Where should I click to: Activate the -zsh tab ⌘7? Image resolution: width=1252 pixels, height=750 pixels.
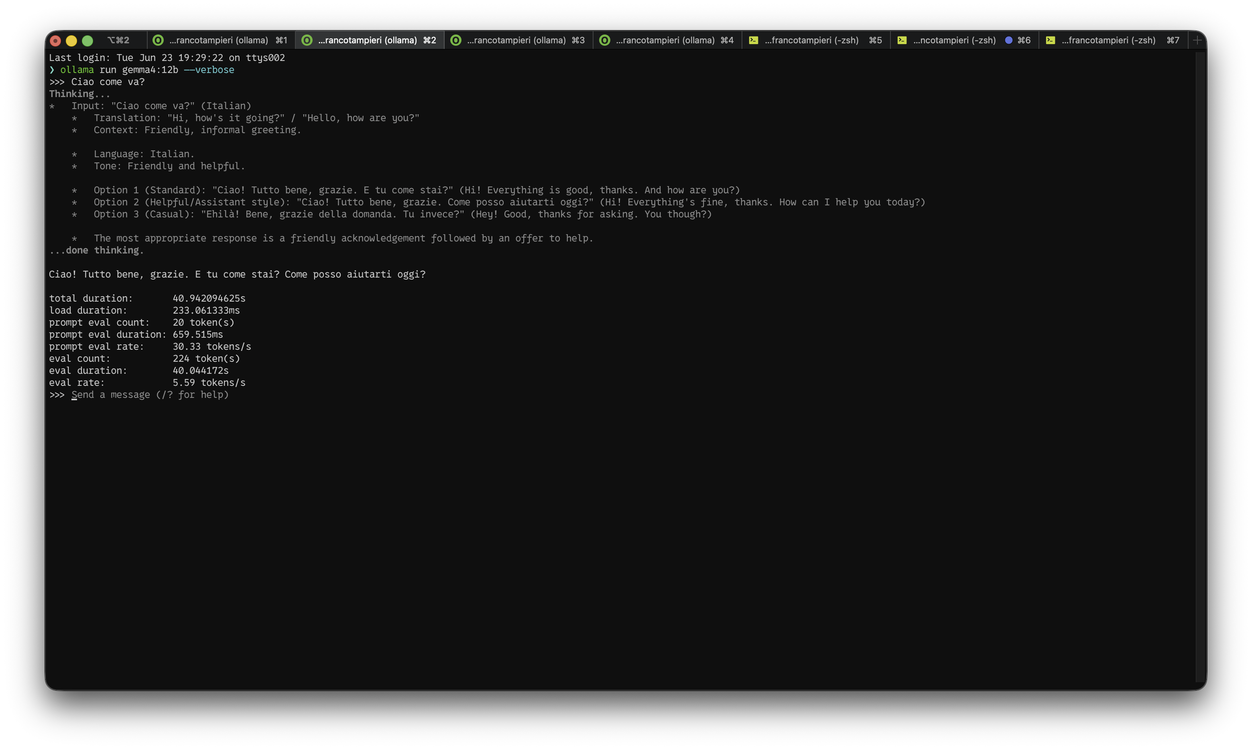(1113, 40)
